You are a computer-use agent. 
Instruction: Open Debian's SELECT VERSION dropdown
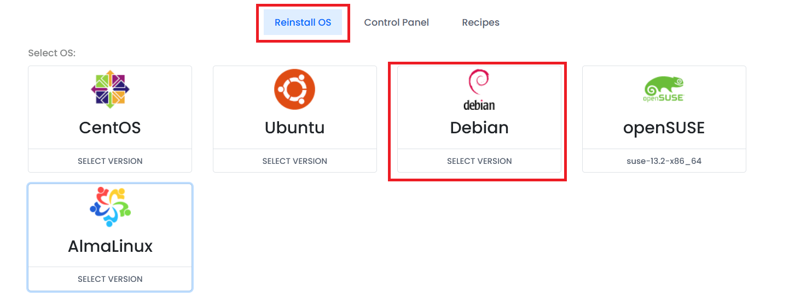[x=479, y=161]
